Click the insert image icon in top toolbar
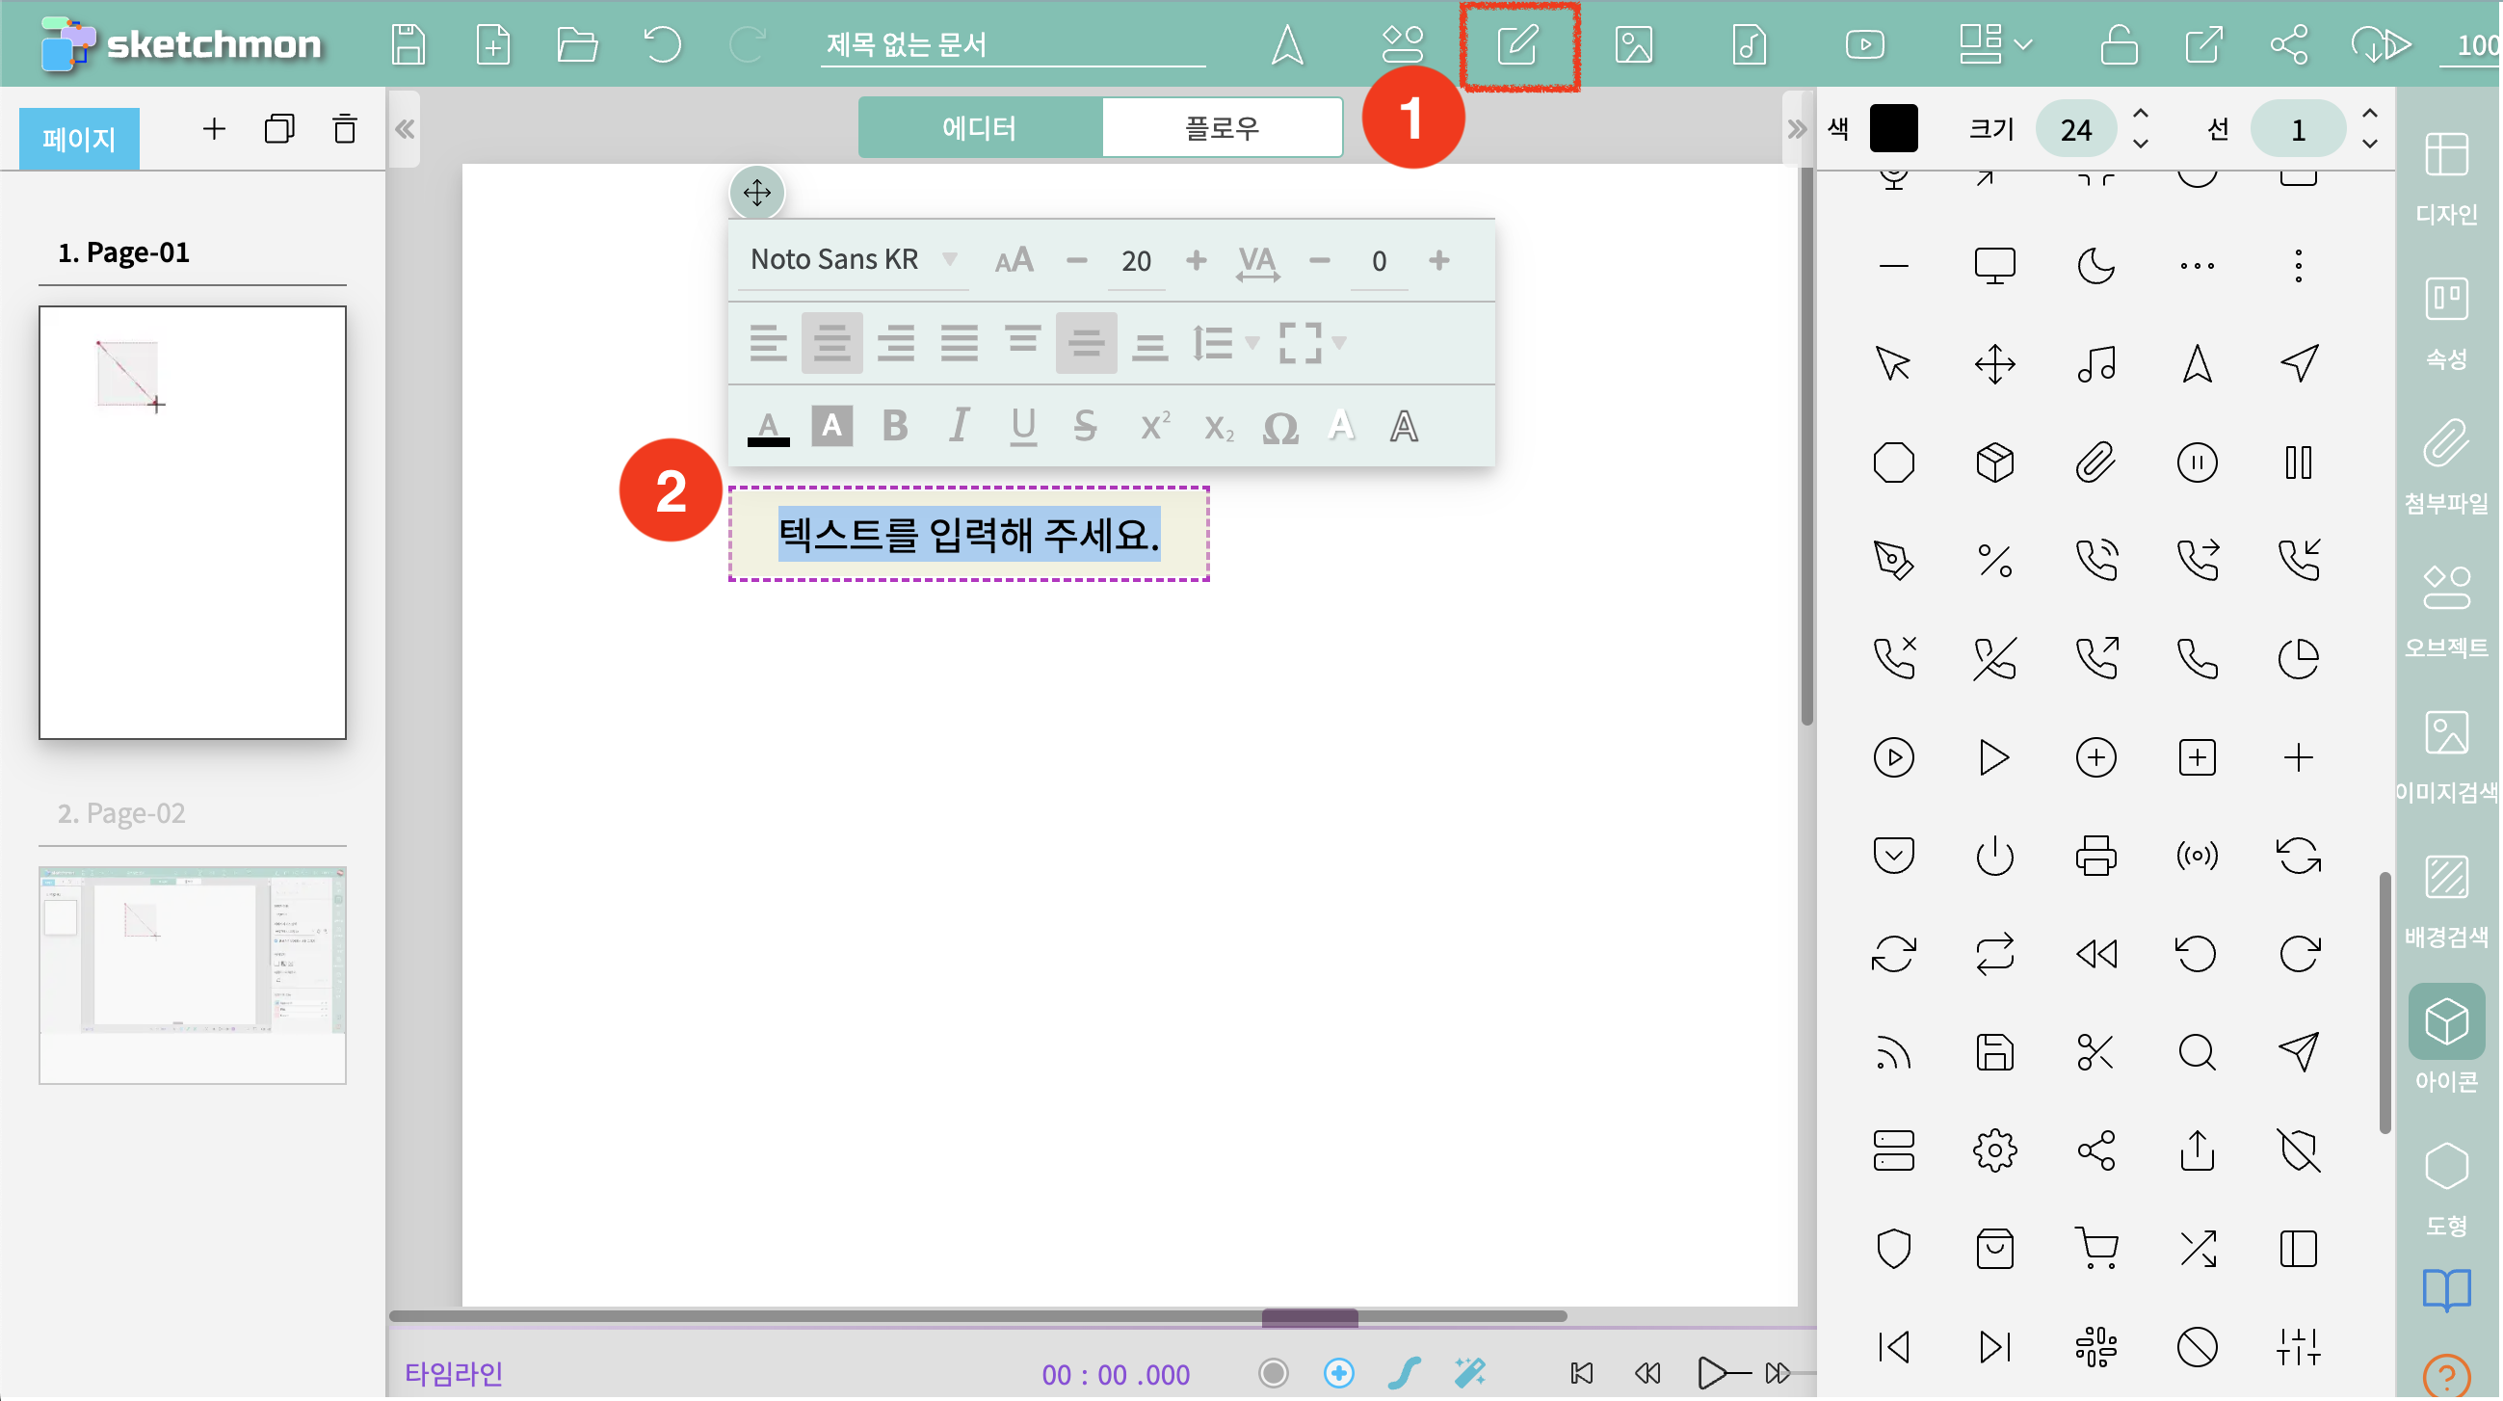The height and width of the screenshot is (1401, 2503). coord(1633,44)
